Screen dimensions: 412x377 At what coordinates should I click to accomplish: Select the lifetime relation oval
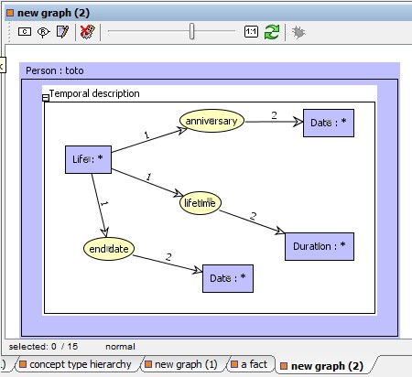(x=201, y=203)
